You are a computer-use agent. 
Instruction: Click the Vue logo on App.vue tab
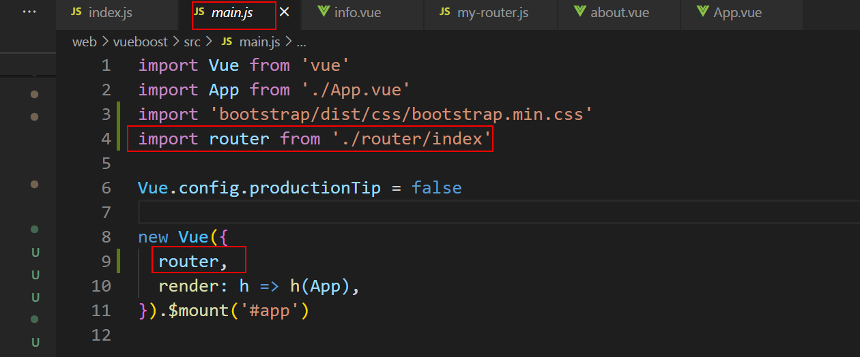[702, 12]
